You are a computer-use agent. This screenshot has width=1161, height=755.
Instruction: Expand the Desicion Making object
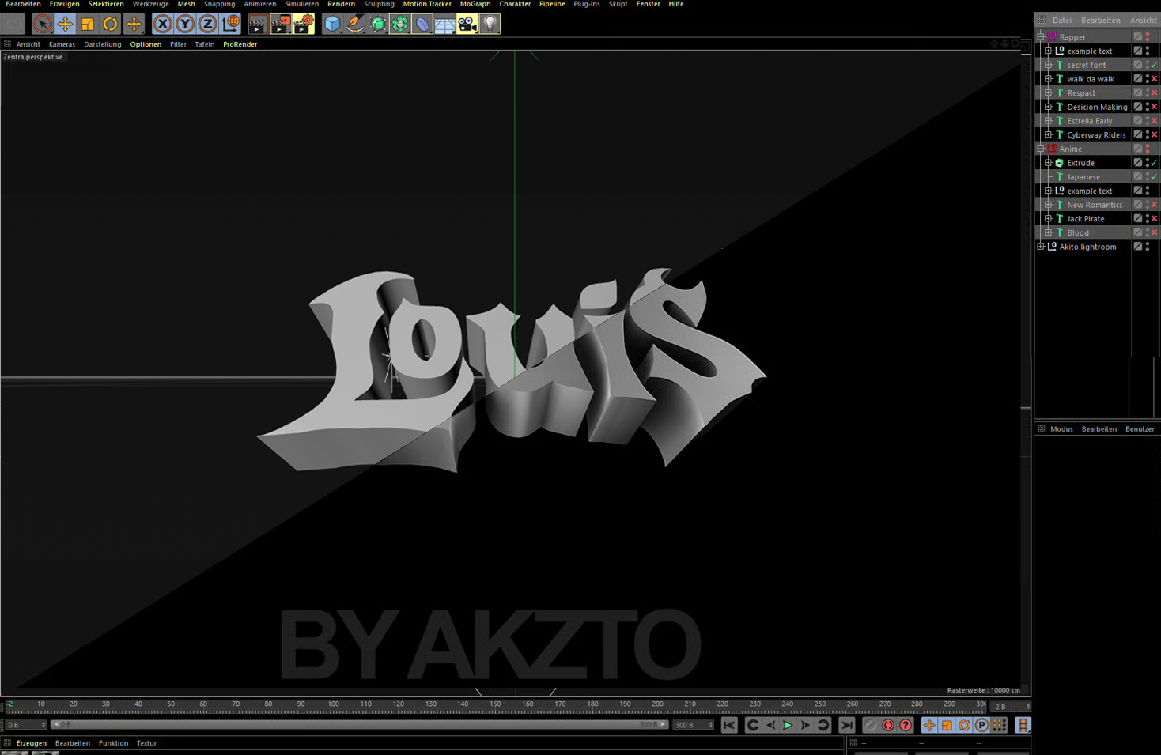(x=1049, y=107)
